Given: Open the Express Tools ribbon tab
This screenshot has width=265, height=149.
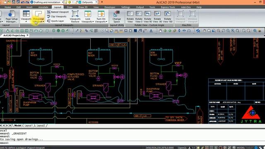Looking at the screenshot, I should (x=168, y=7).
